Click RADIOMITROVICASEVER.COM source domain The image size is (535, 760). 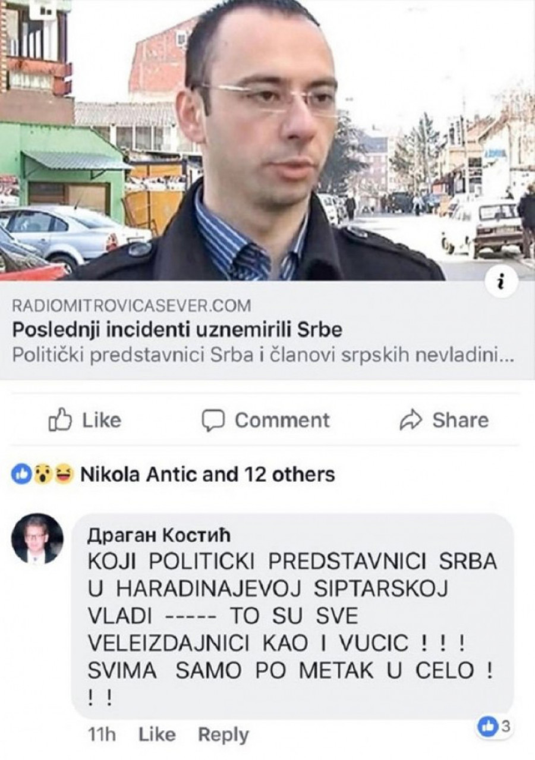point(131,306)
